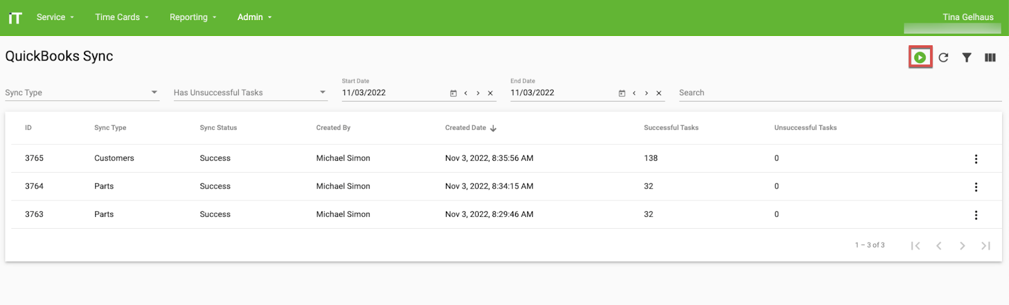This screenshot has height=305, width=1009.
Task: Jump to first page of results
Action: [916, 246]
